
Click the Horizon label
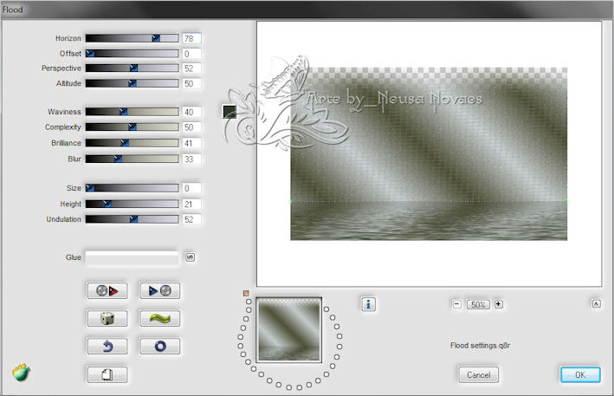pos(68,38)
